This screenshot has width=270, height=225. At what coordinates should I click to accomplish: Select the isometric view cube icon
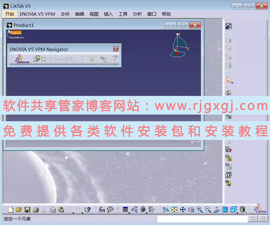pyautogui.click(x=233, y=210)
